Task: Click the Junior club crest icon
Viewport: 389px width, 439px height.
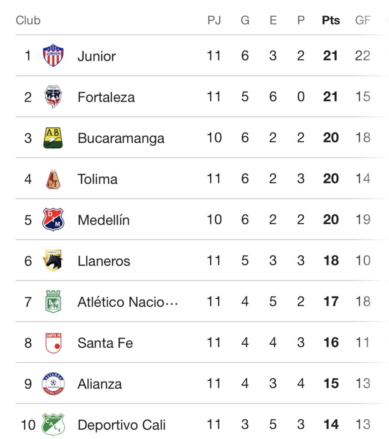Action: pos(53,55)
